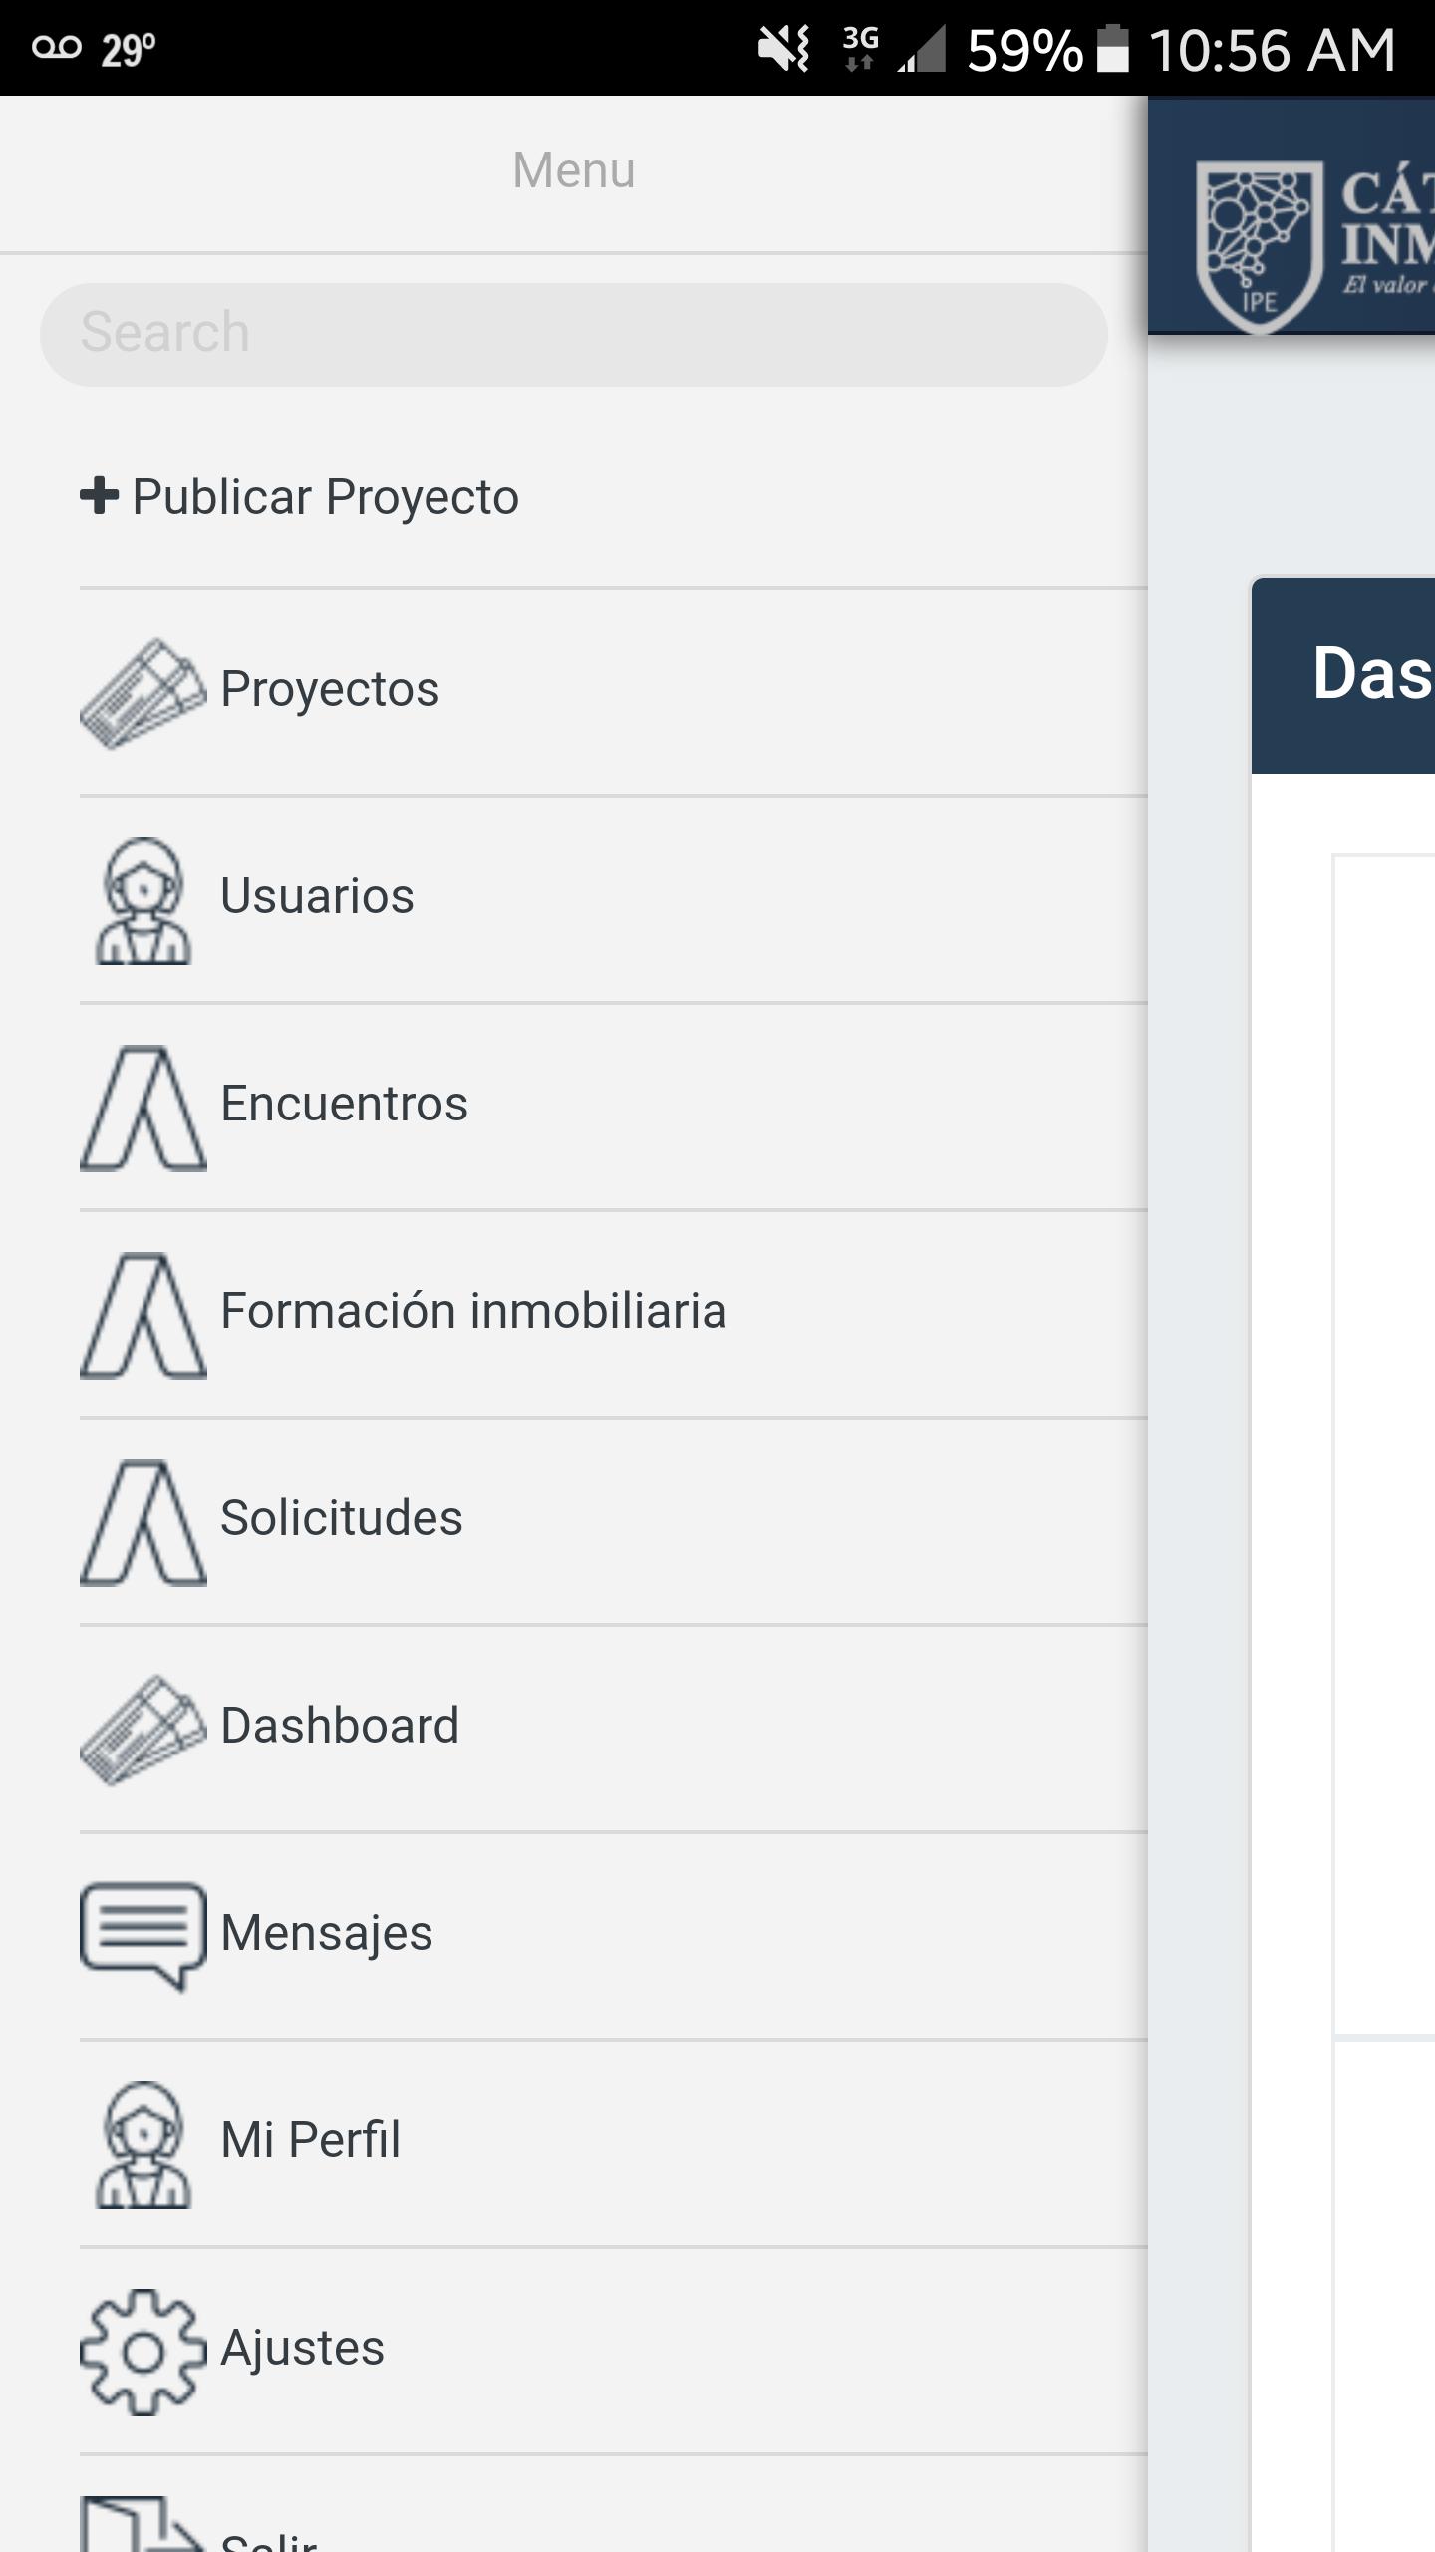Click the Usuarios person icon
Screen dimensions: 1435x2552
[143, 900]
